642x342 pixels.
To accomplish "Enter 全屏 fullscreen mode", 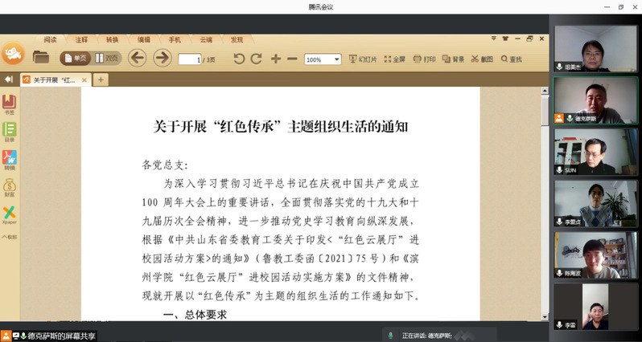I will click(395, 59).
